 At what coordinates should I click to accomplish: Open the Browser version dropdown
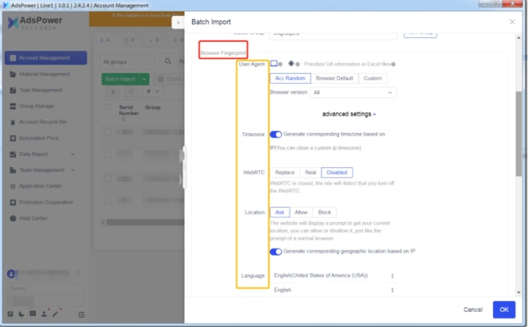pos(353,92)
